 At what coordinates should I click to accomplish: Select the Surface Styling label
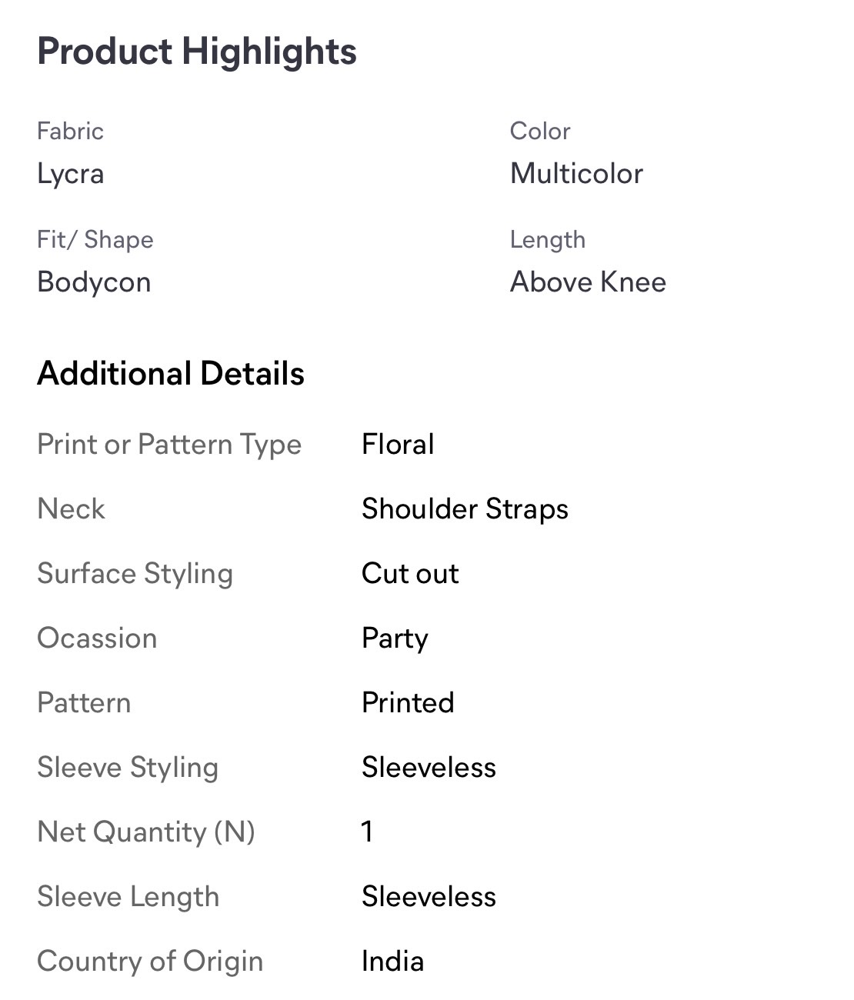click(x=135, y=574)
